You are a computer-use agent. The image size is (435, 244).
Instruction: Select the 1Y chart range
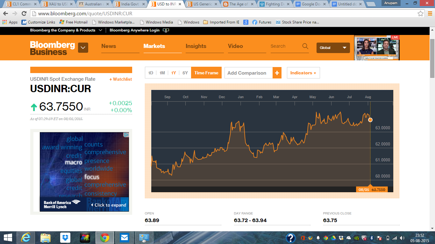(174, 73)
